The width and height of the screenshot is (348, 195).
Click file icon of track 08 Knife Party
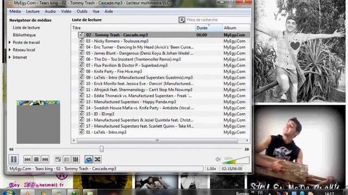pos(82,71)
